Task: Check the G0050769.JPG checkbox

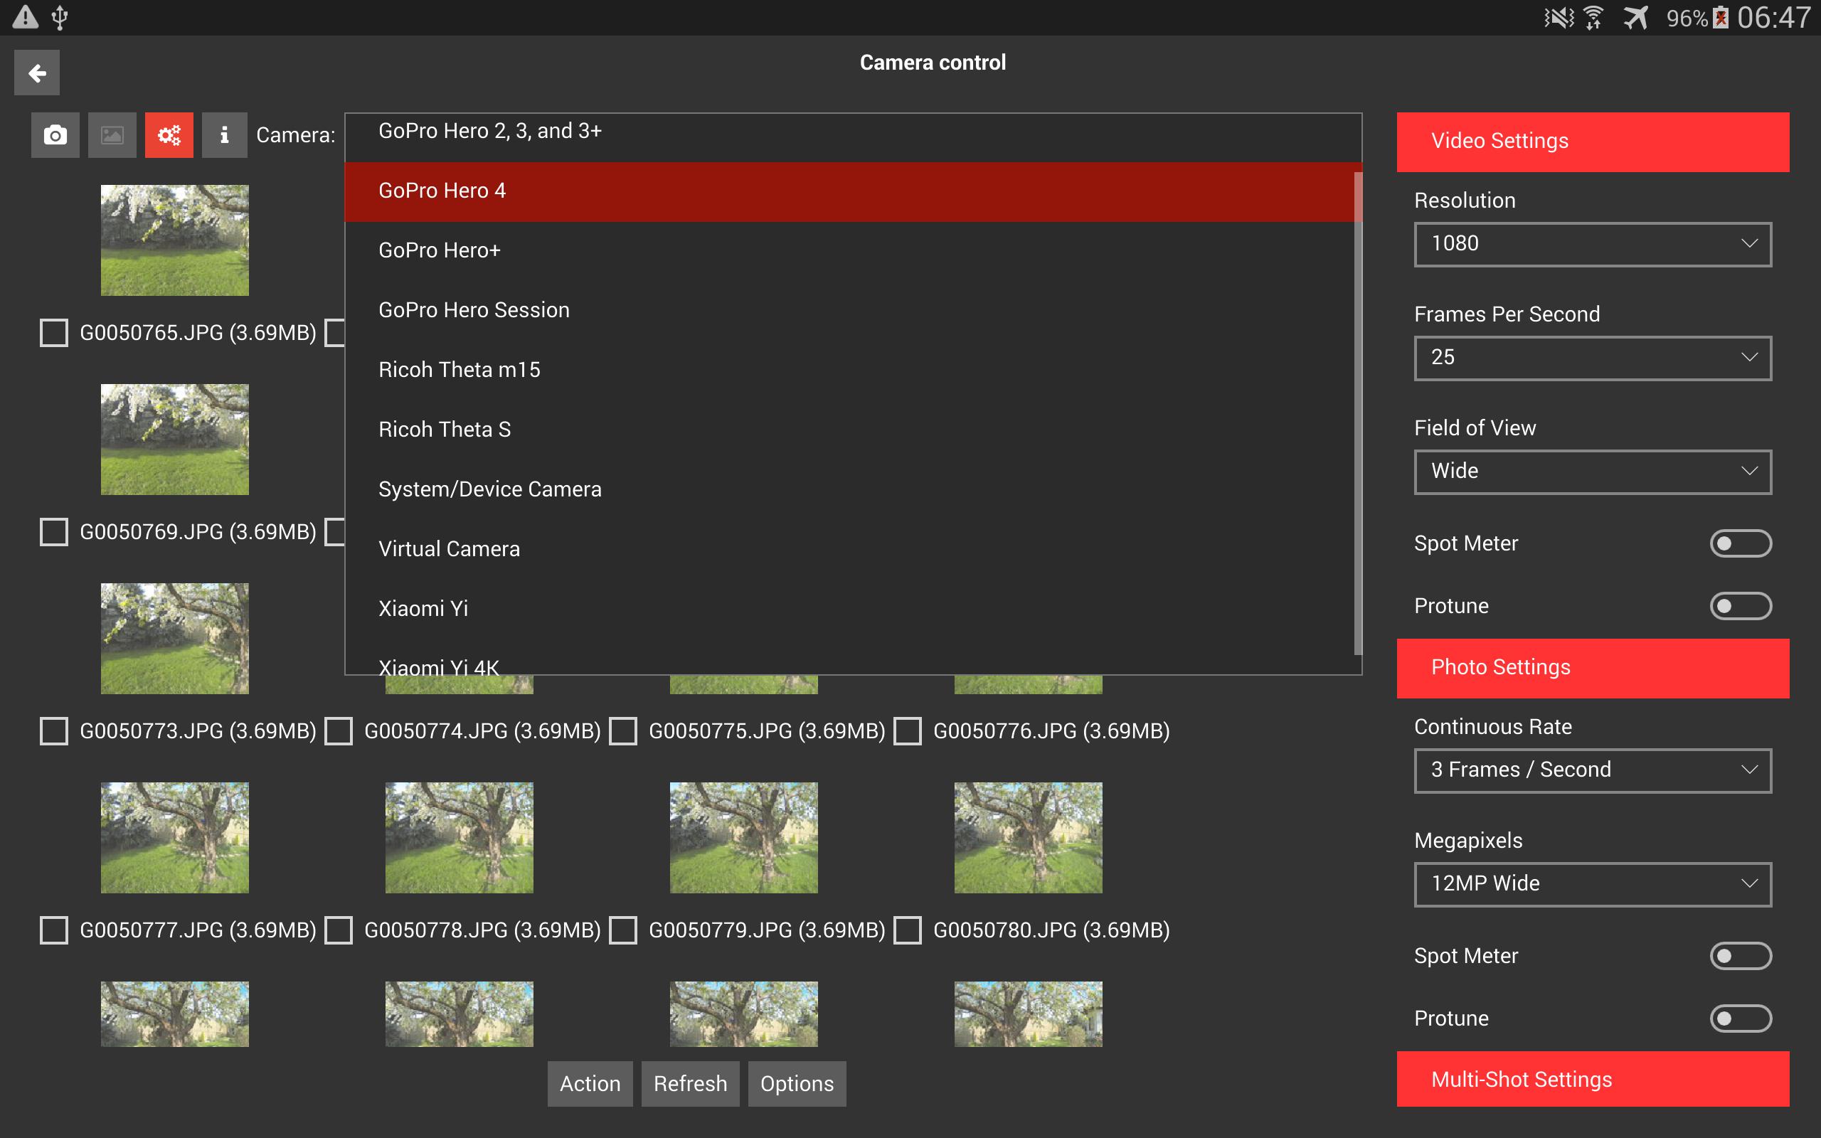Action: (x=54, y=532)
